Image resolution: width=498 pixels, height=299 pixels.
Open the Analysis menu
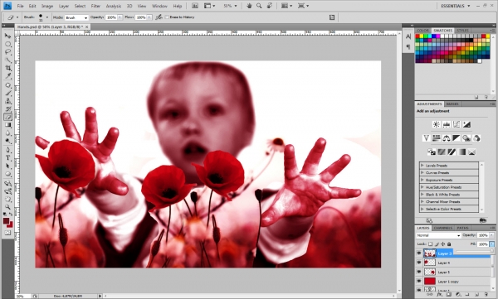point(114,6)
